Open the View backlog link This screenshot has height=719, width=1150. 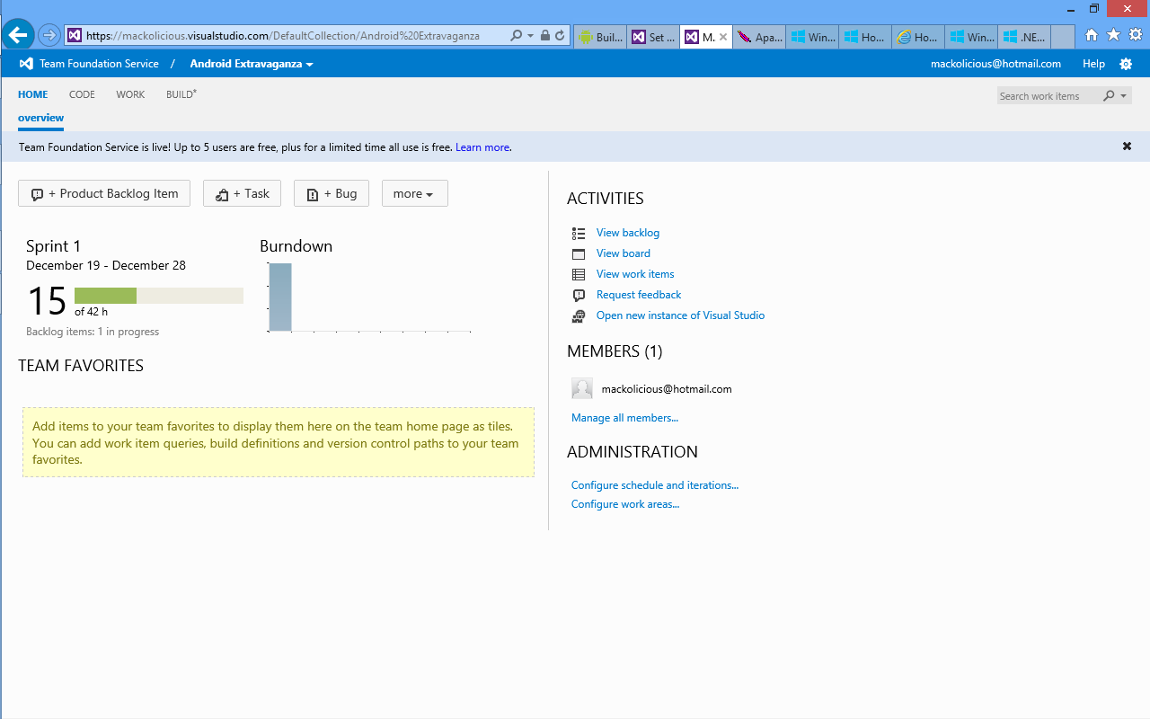coord(628,233)
